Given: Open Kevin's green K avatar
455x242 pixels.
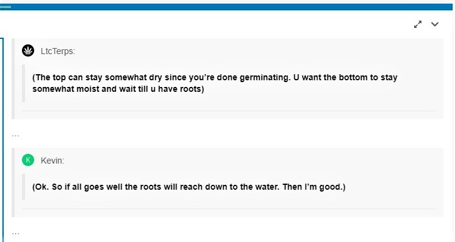Looking at the screenshot, I should (x=28, y=160).
